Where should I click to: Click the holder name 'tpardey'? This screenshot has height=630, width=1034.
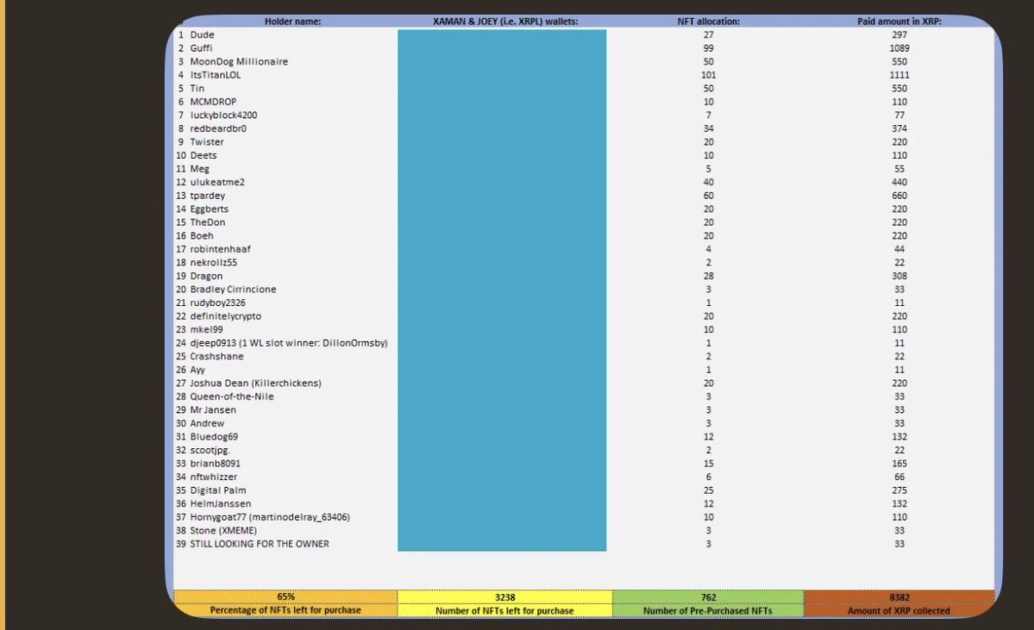(x=207, y=196)
